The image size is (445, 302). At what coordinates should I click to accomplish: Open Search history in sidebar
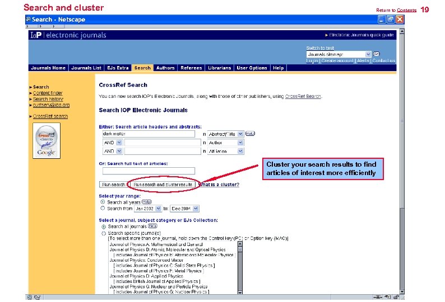(x=48, y=99)
